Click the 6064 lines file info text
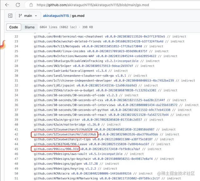Image resolution: width=200 pixels, height=181 pixels. point(66,27)
